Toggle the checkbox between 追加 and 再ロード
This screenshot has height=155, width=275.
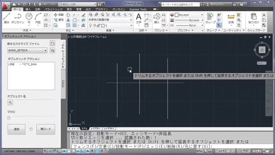point(31,129)
